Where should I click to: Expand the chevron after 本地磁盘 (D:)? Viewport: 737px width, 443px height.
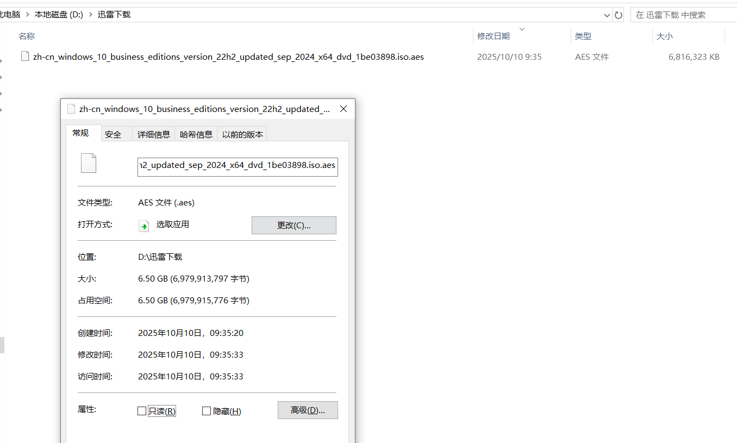(91, 15)
